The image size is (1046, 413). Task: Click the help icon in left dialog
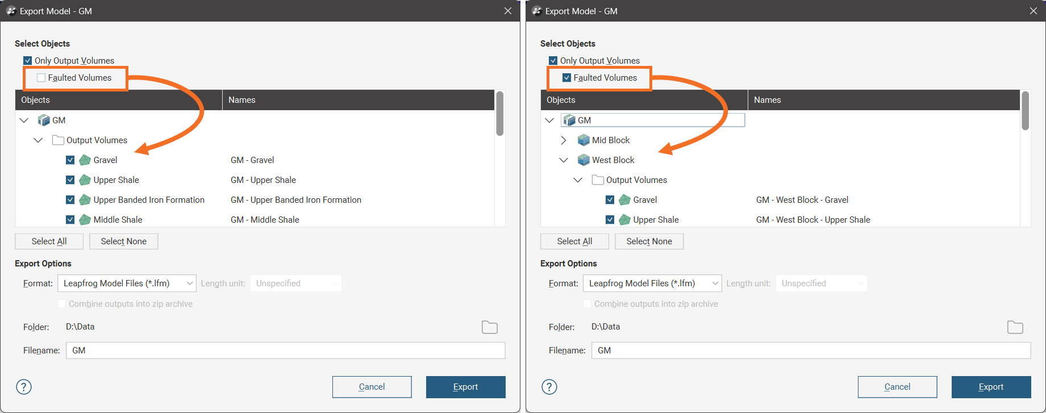24,387
